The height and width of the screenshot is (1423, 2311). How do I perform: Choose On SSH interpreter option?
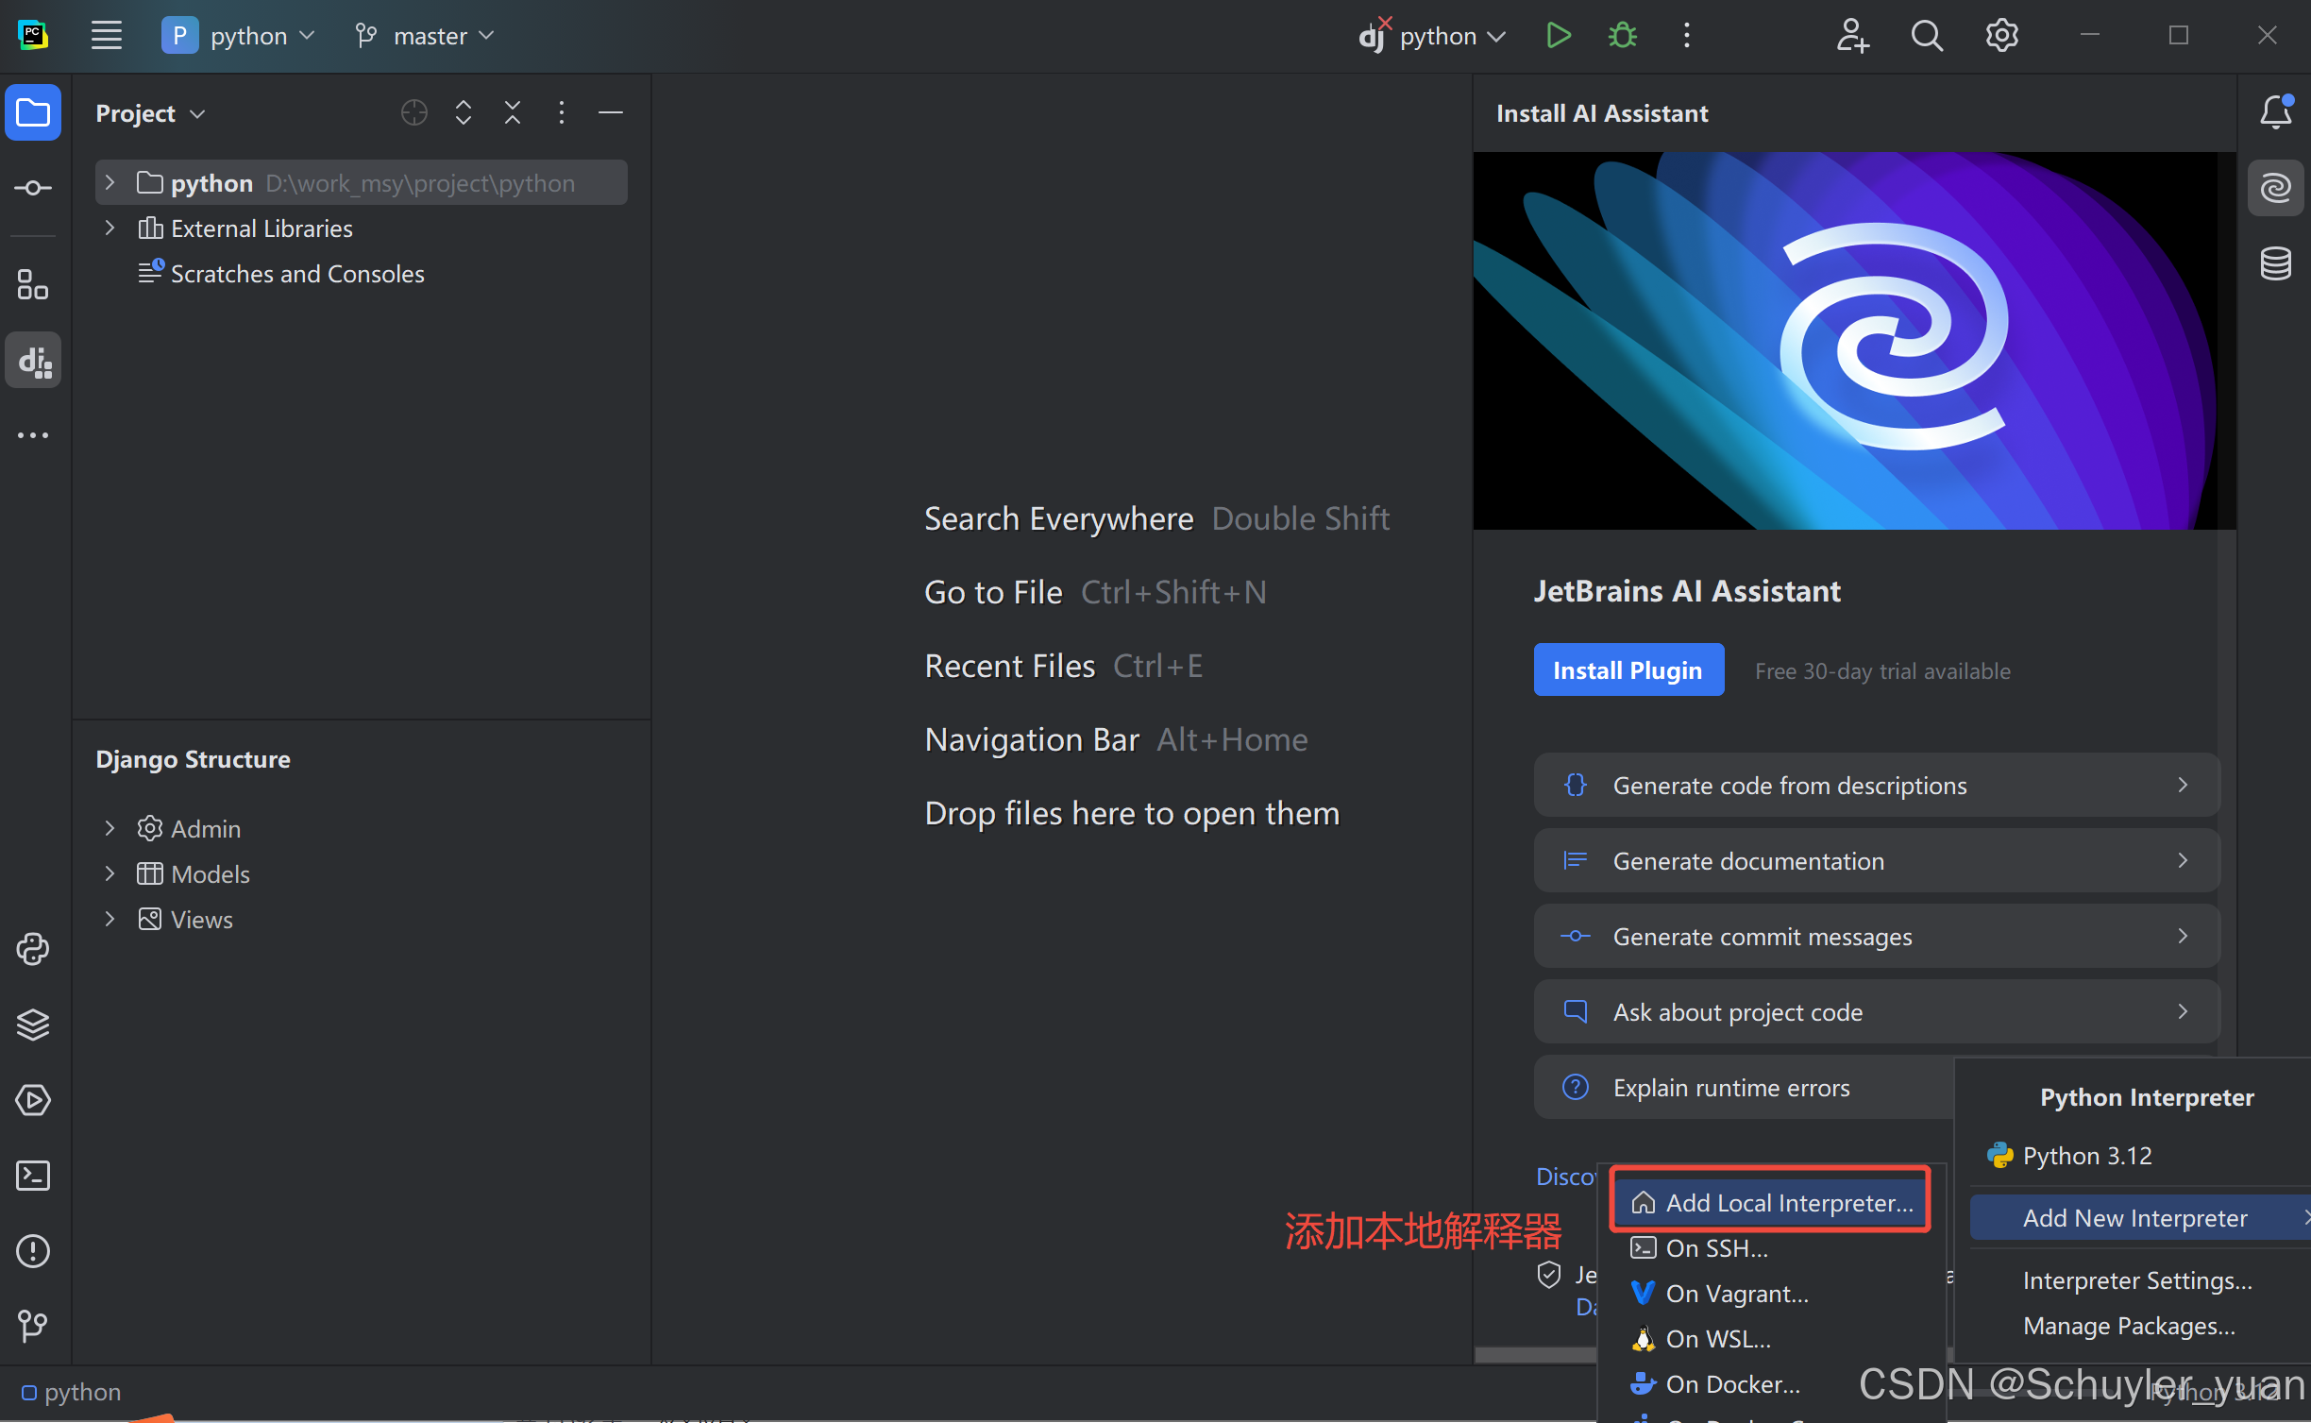tap(1771, 1247)
